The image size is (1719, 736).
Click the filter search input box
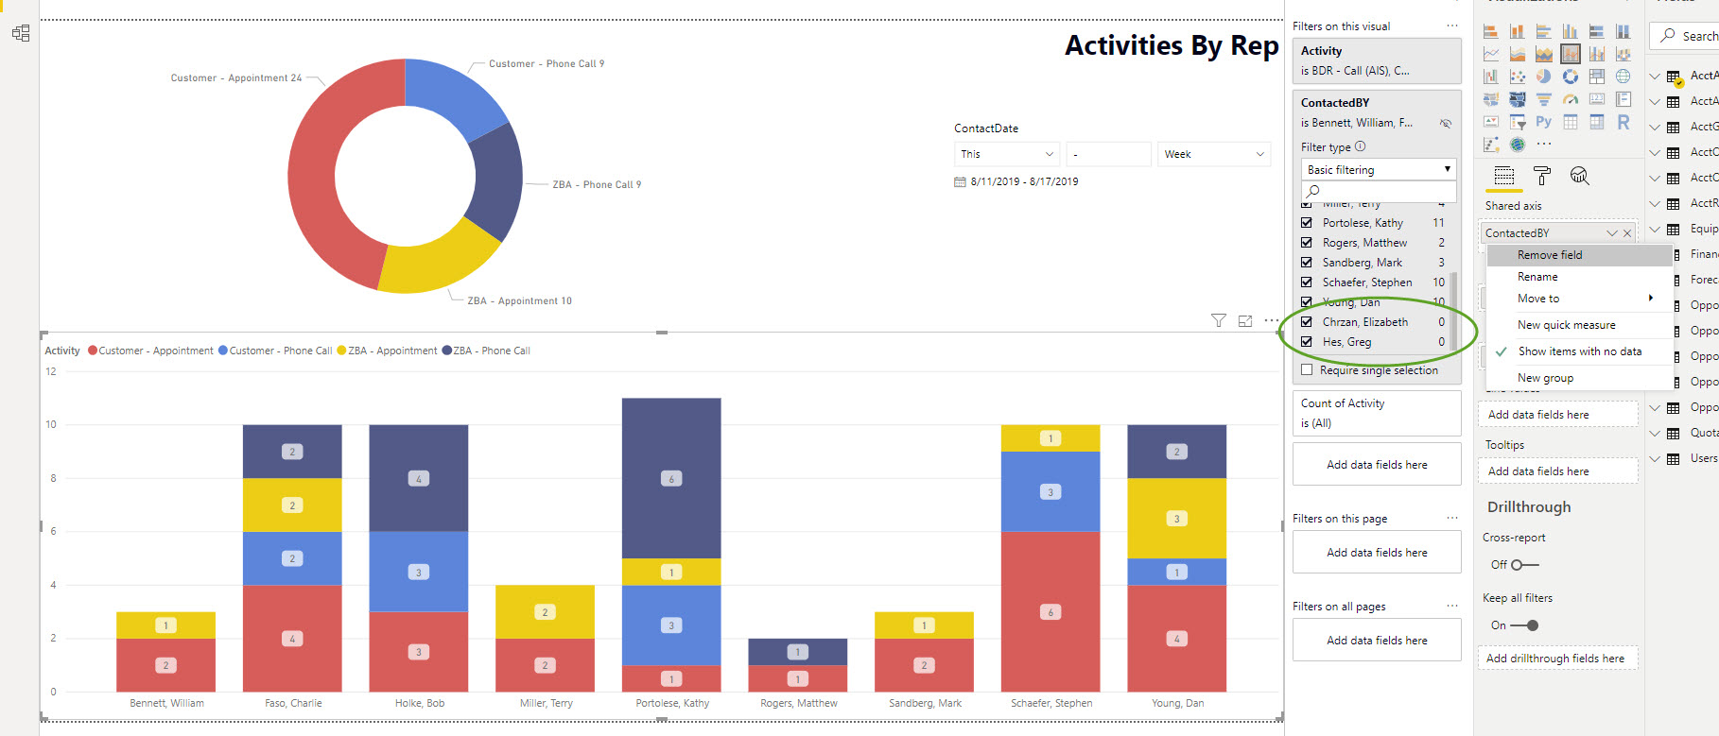tap(1379, 191)
